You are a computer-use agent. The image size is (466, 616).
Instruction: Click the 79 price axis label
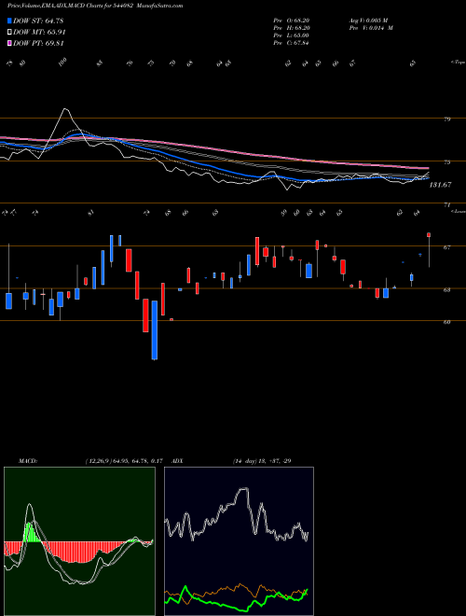pos(446,119)
